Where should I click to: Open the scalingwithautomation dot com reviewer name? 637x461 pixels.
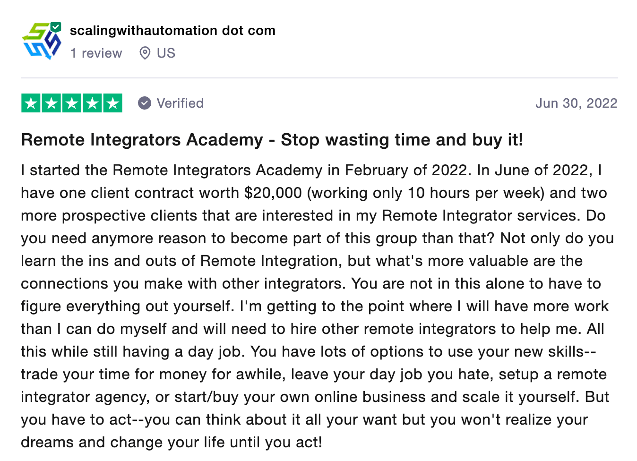172,31
